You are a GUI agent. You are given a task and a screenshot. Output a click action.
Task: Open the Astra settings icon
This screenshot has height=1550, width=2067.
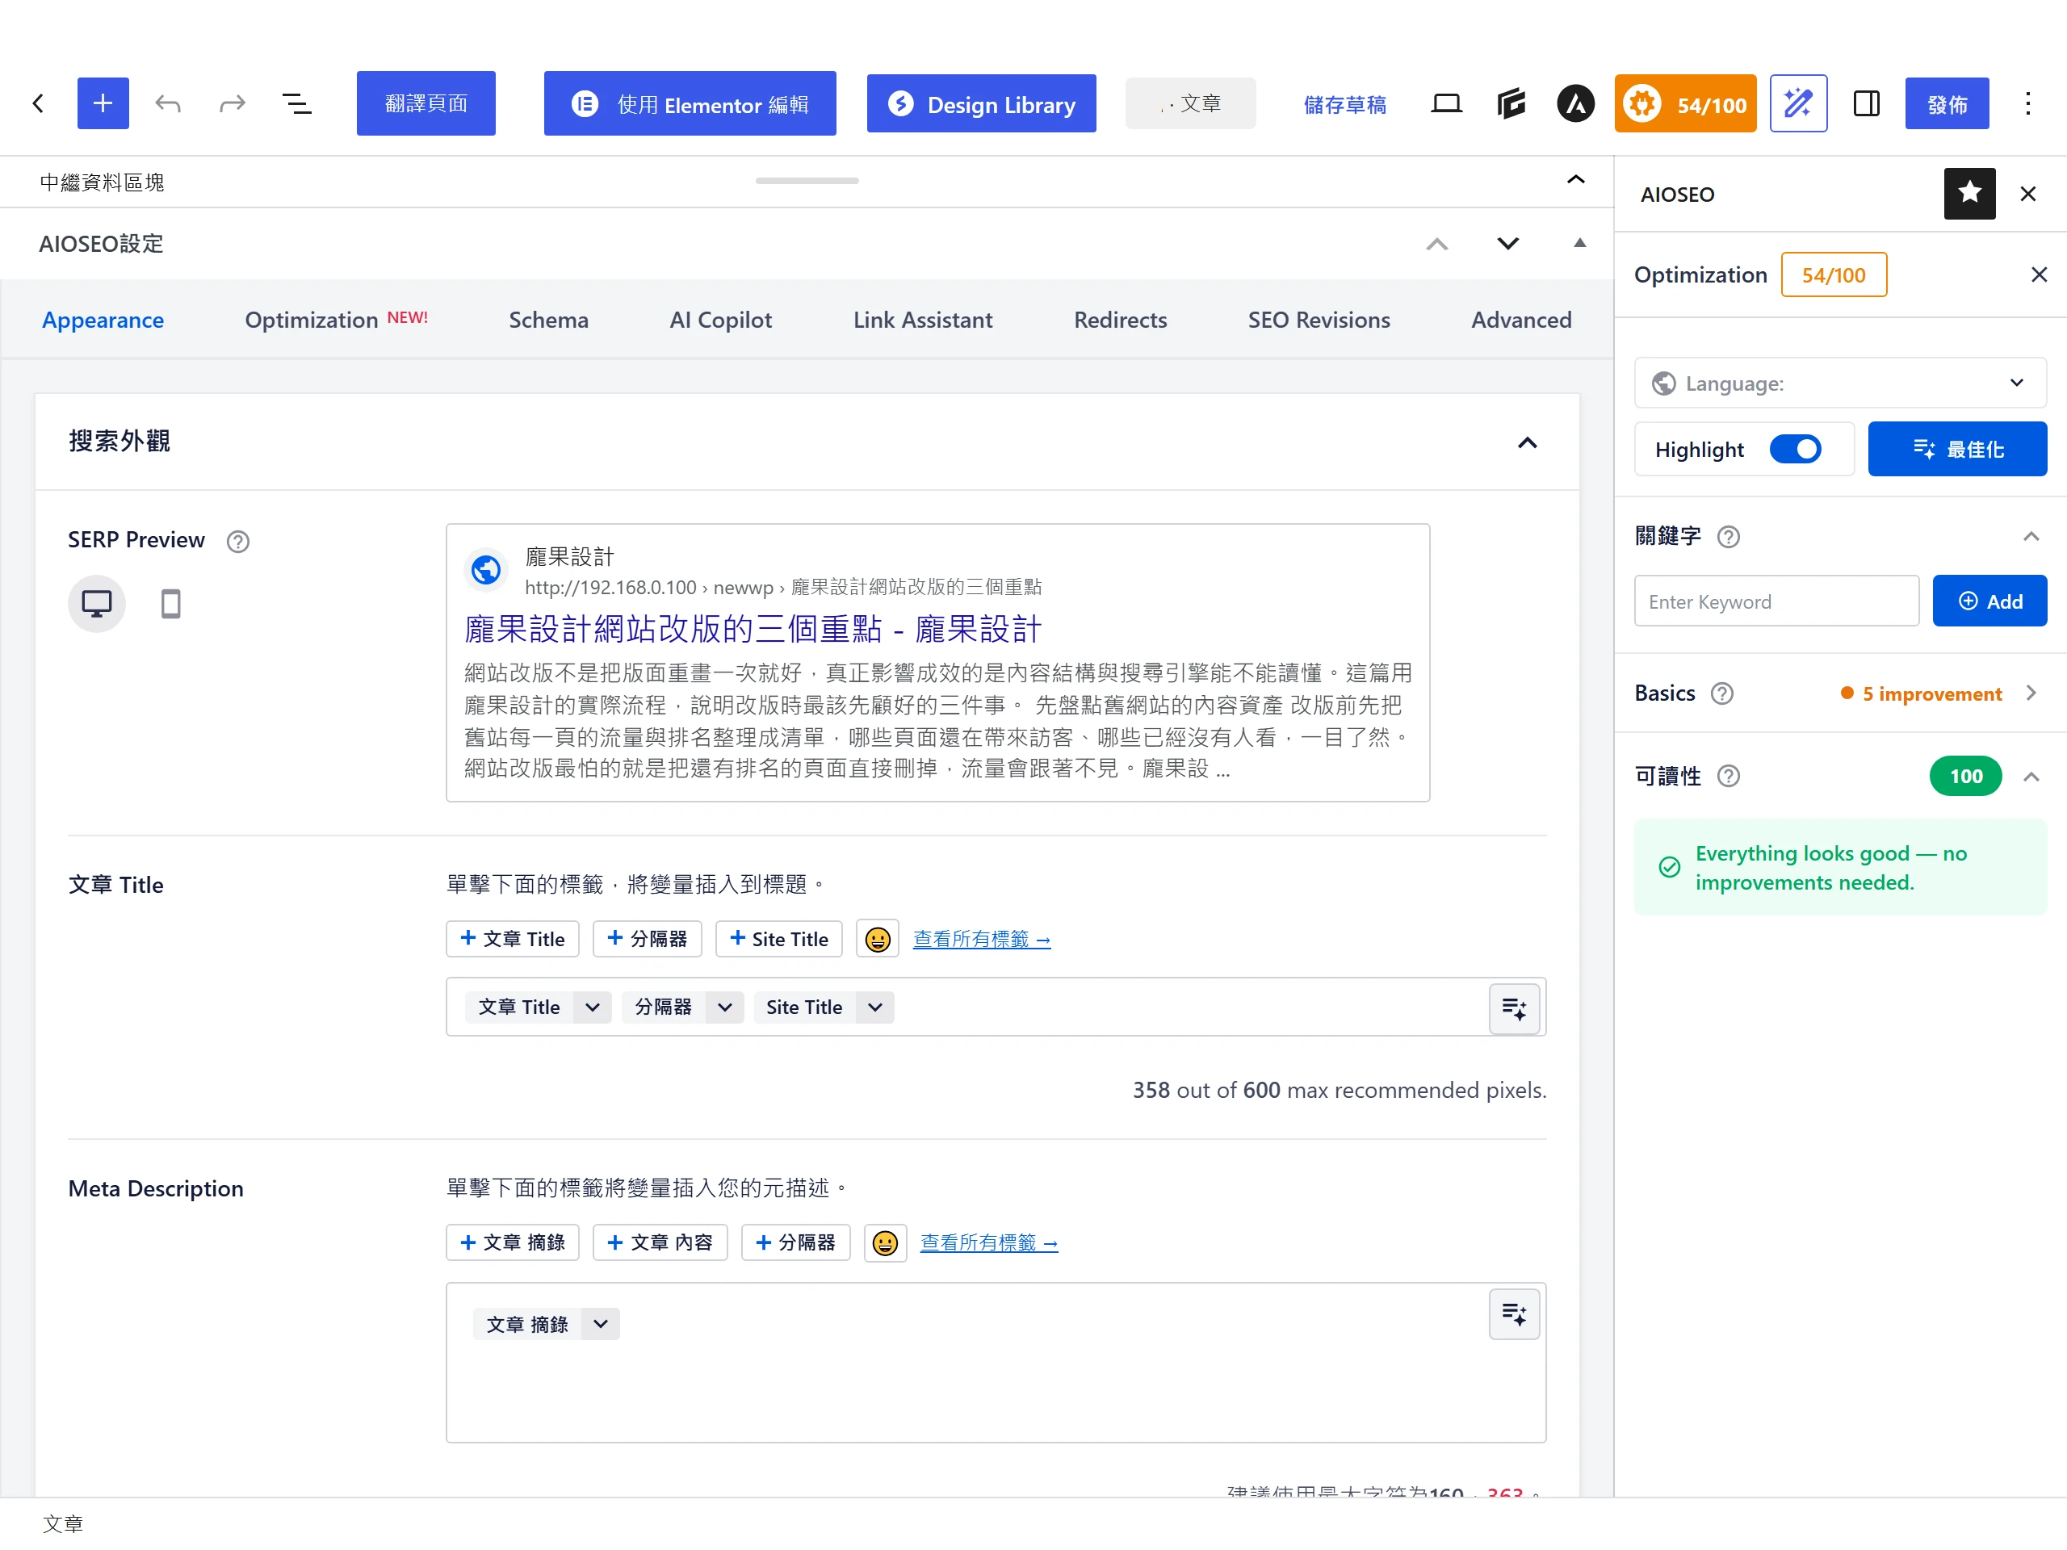(1575, 103)
